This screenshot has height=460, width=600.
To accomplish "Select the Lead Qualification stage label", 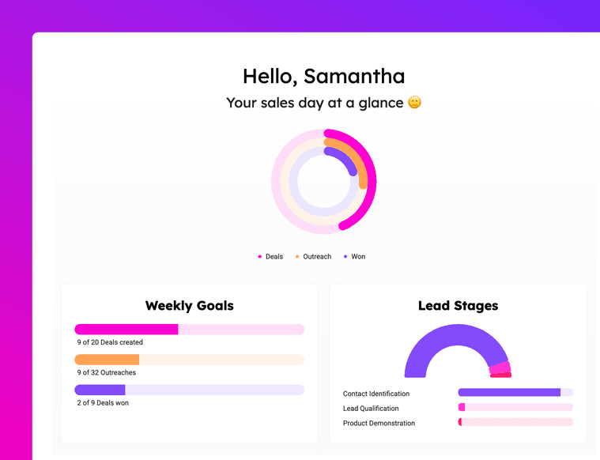I will pyautogui.click(x=371, y=409).
